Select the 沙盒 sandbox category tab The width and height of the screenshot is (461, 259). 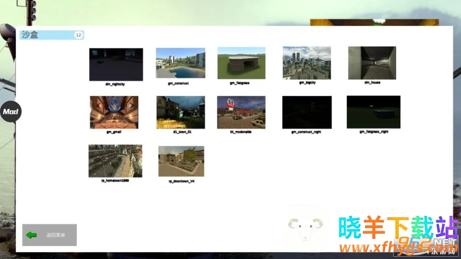pyautogui.click(x=46, y=35)
